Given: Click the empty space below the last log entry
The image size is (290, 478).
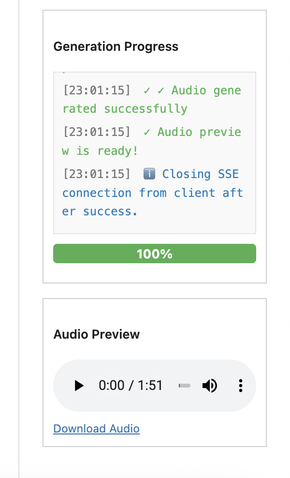Looking at the screenshot, I should (154, 225).
